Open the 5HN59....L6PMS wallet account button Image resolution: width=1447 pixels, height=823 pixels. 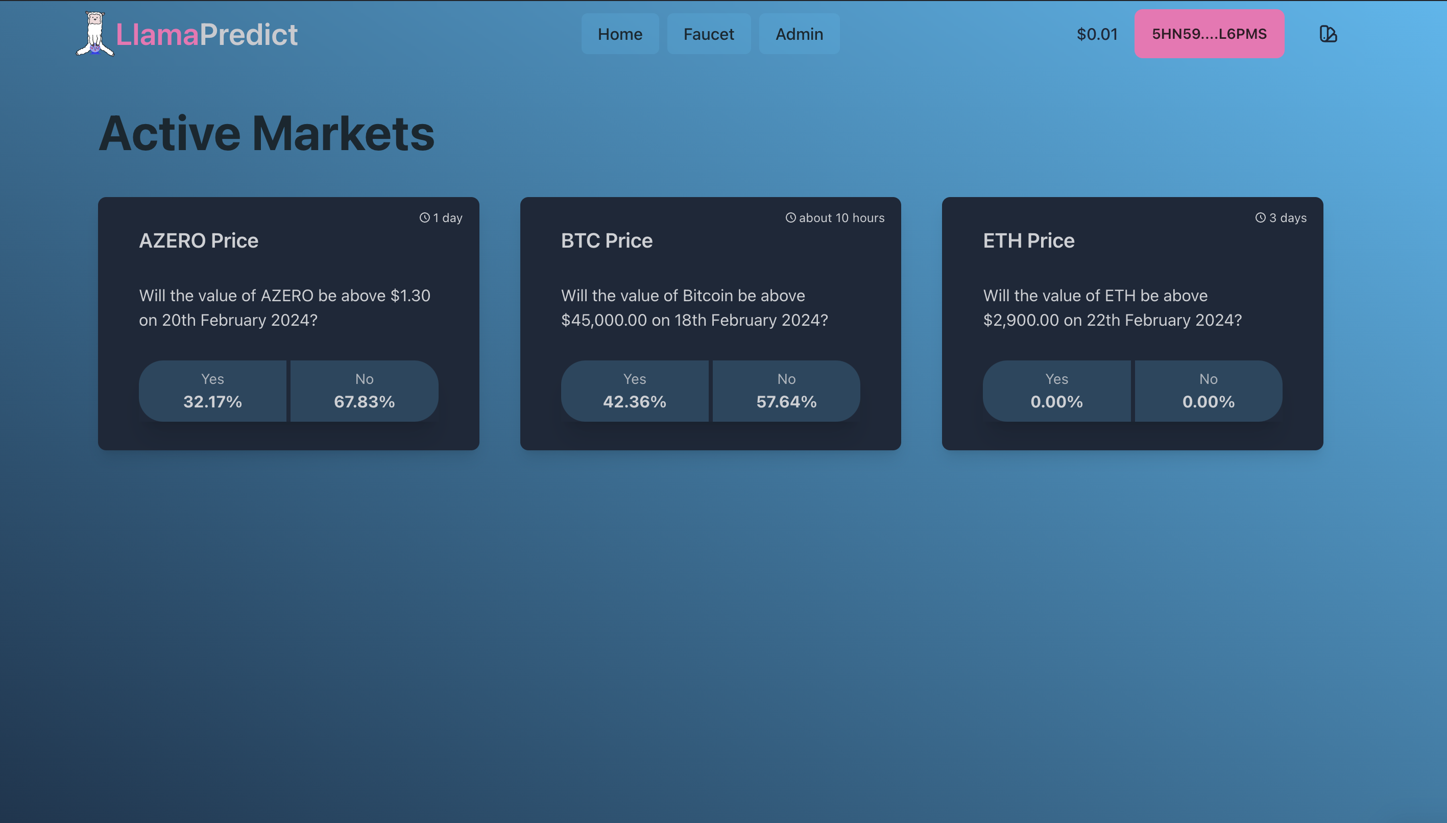1209,34
